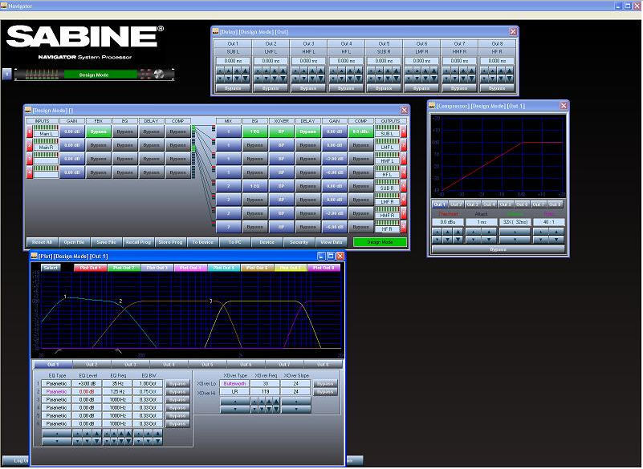
Task: Click the 0.000 ms delay field for Out 1
Action: [x=233, y=61]
